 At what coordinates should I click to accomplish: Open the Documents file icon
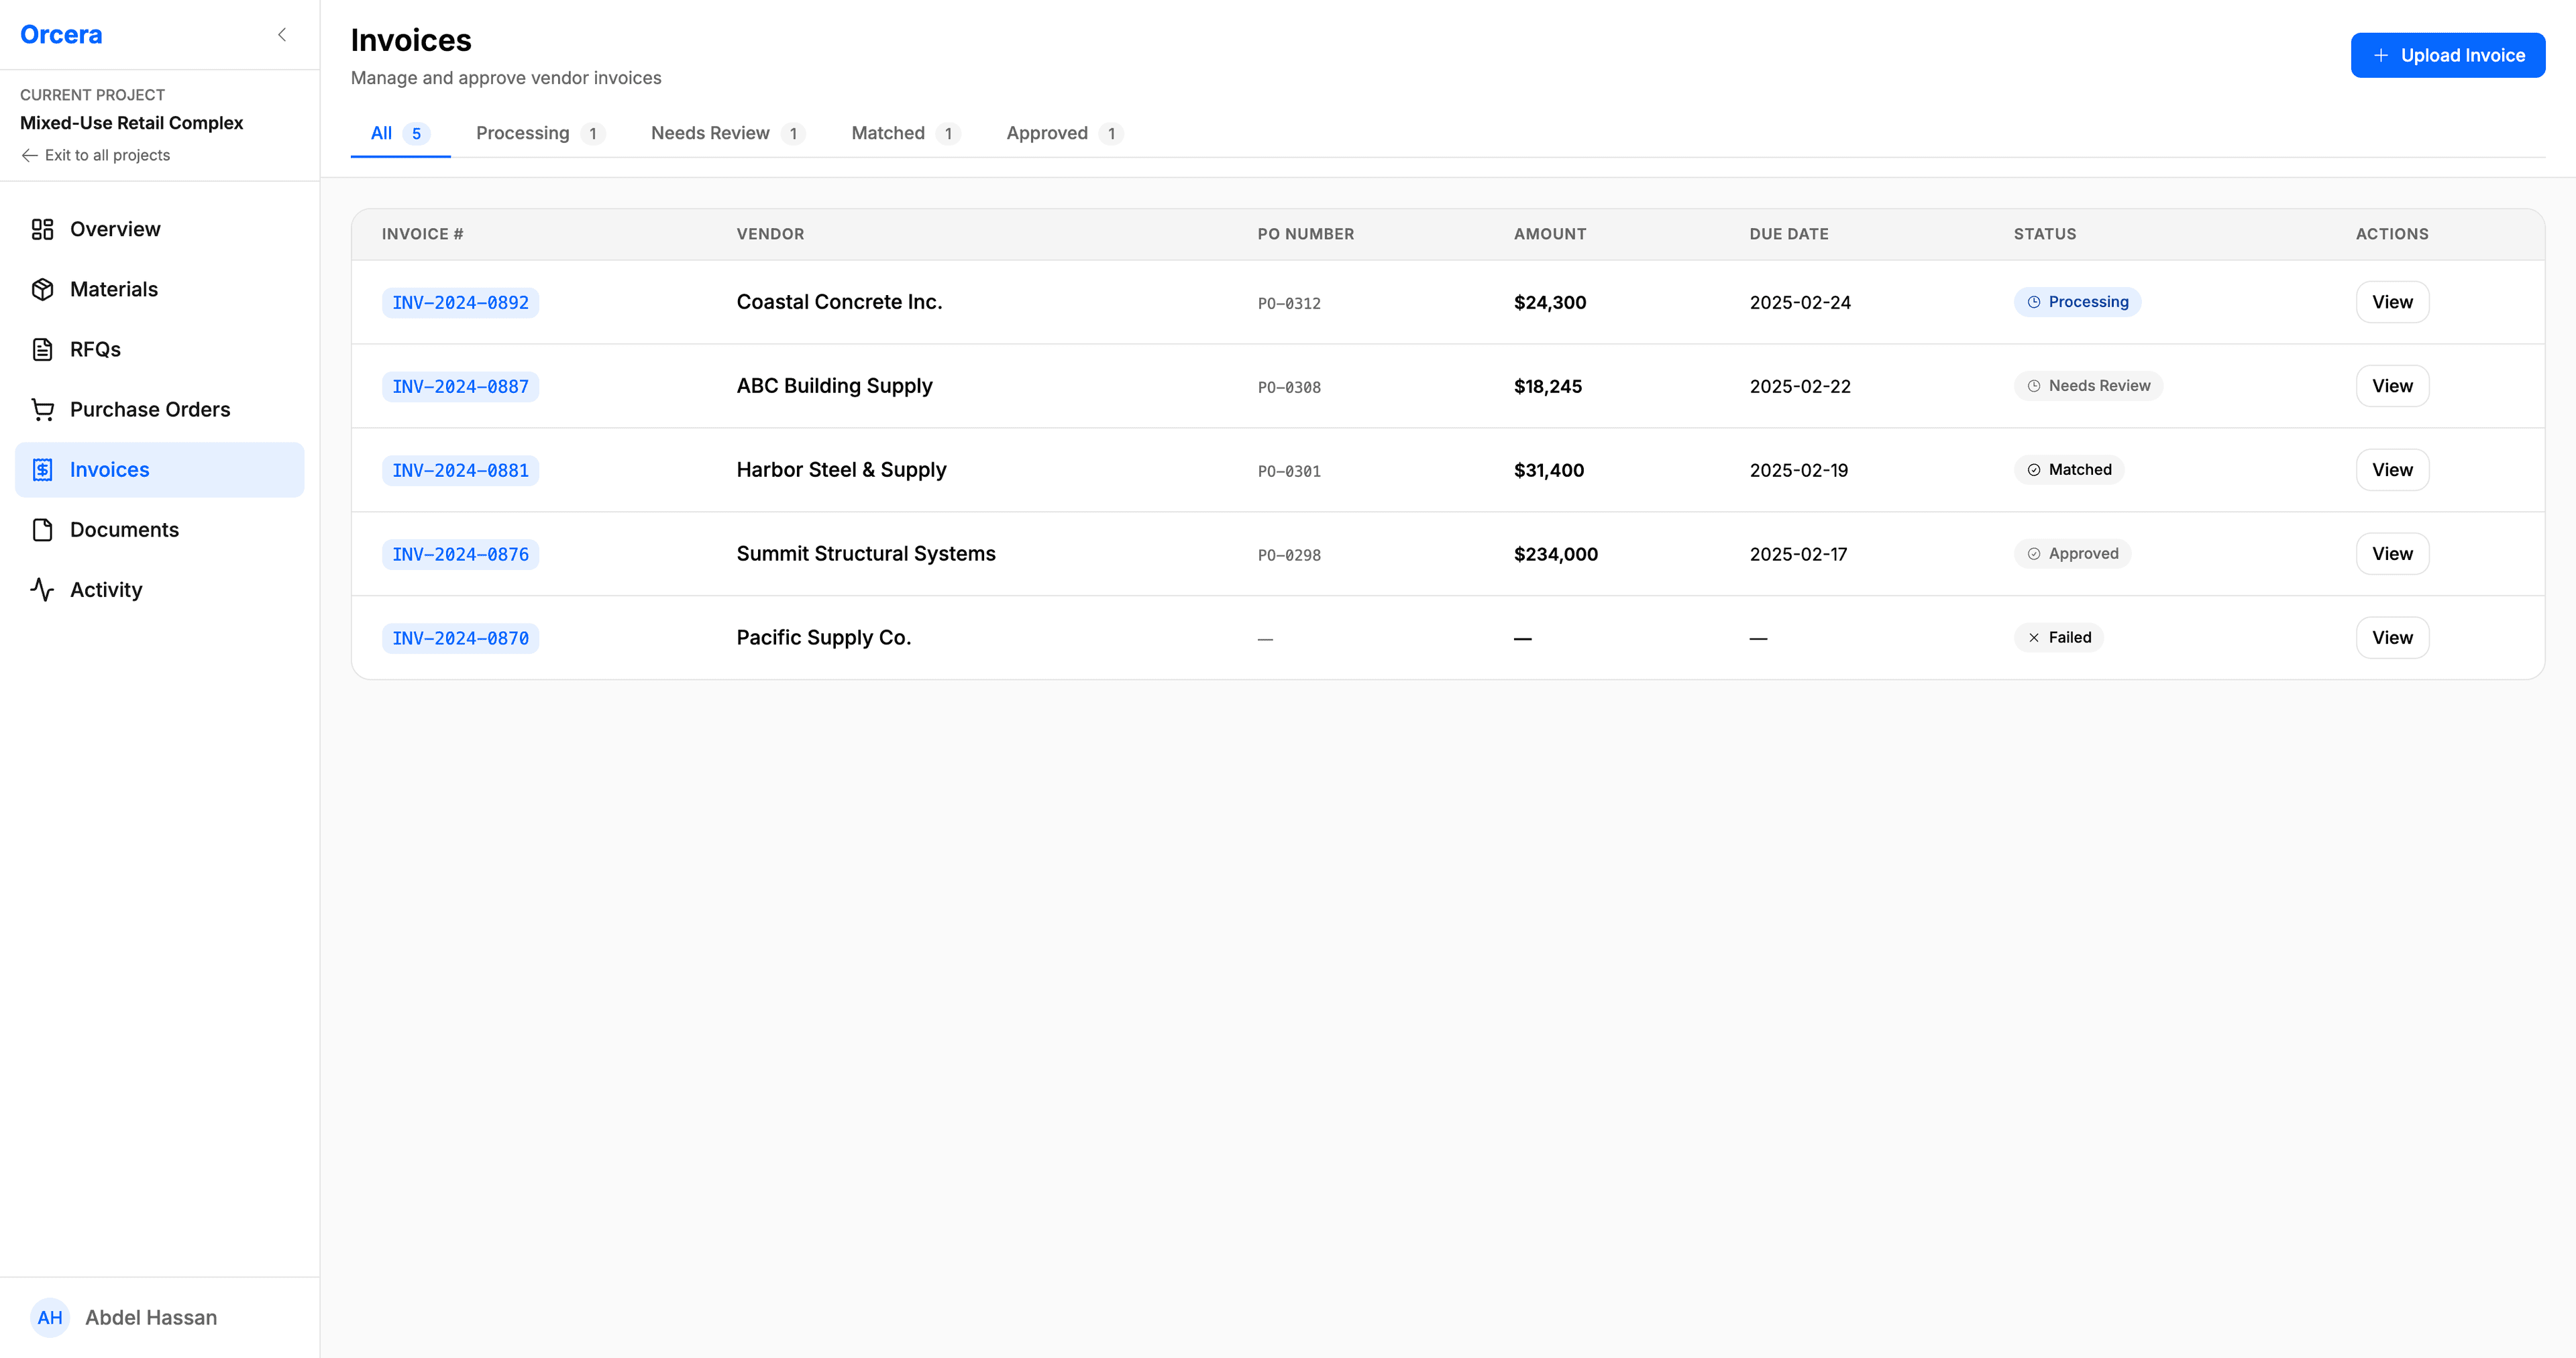tap(42, 529)
